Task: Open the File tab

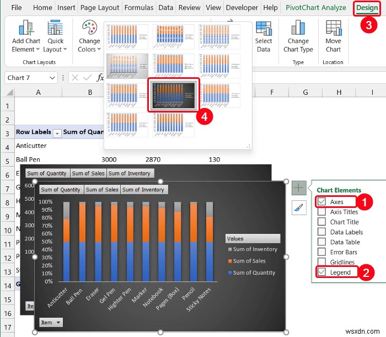Action: click(16, 8)
